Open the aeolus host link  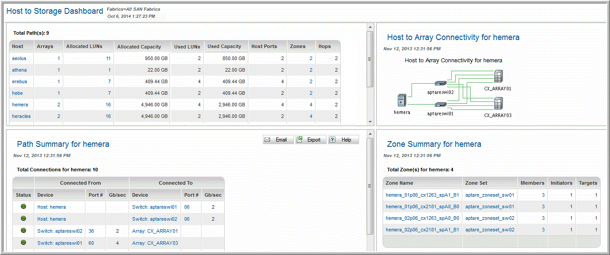19,58
